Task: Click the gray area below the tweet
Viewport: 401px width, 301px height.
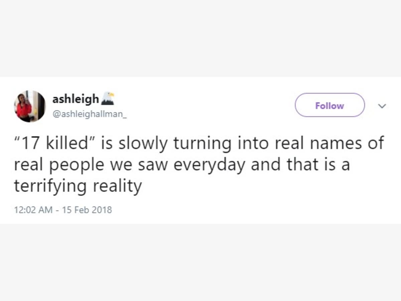Action: pos(200,263)
